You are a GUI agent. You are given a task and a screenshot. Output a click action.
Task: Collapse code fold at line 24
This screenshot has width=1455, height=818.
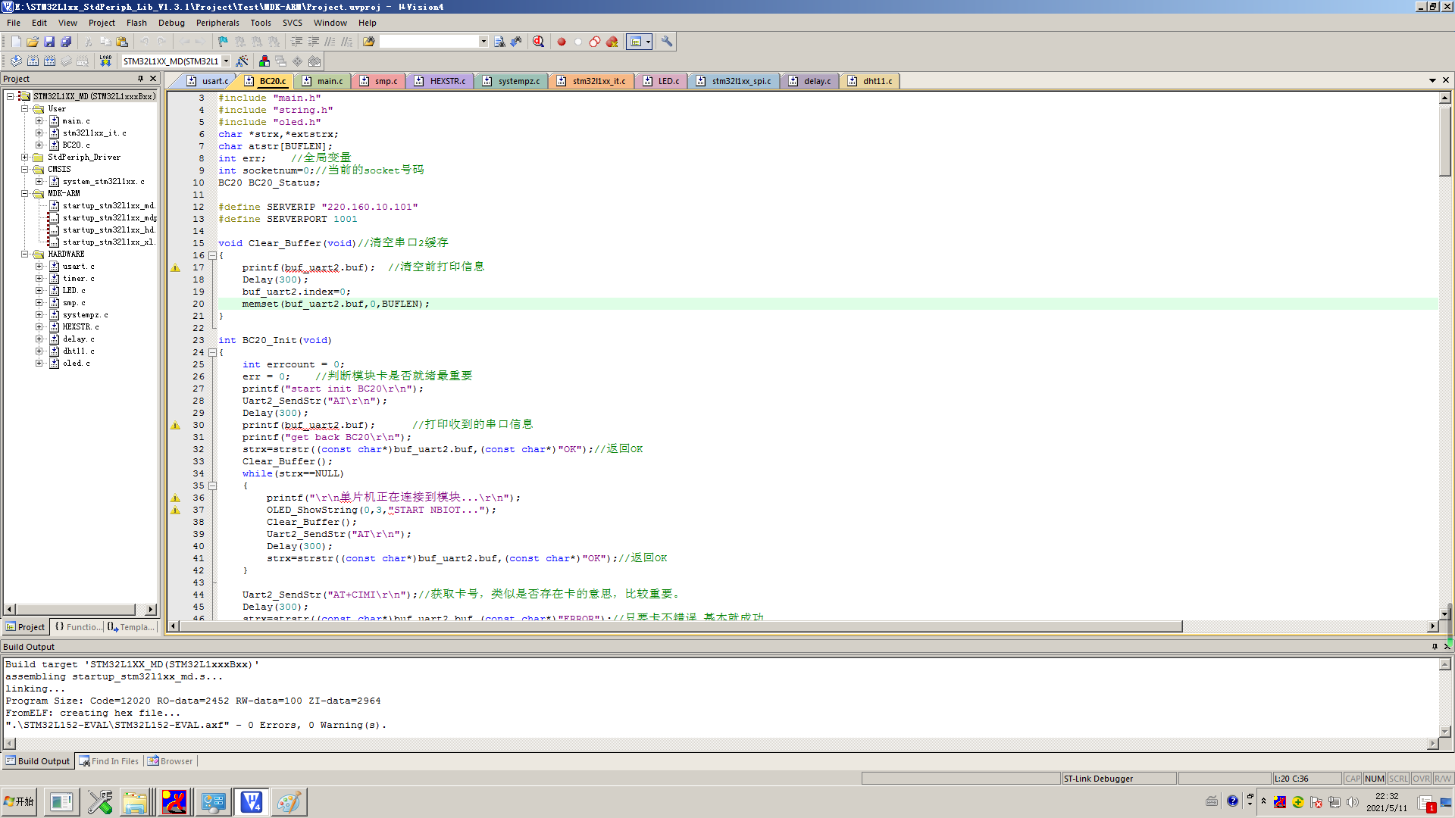tap(212, 352)
